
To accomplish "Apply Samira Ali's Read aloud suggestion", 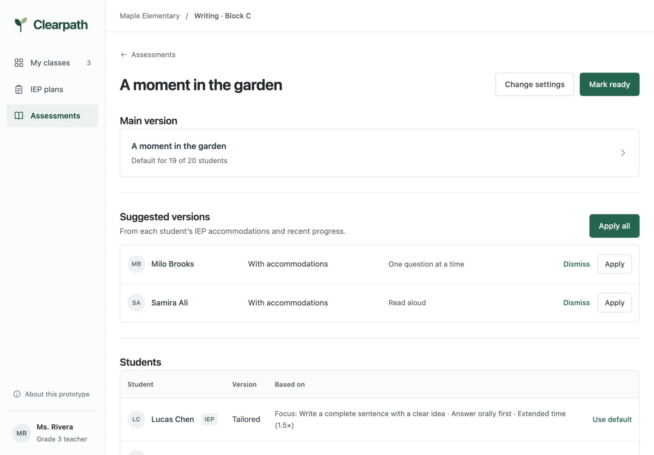I will pos(614,303).
